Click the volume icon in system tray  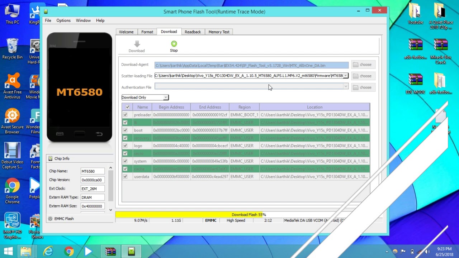tap(427, 252)
